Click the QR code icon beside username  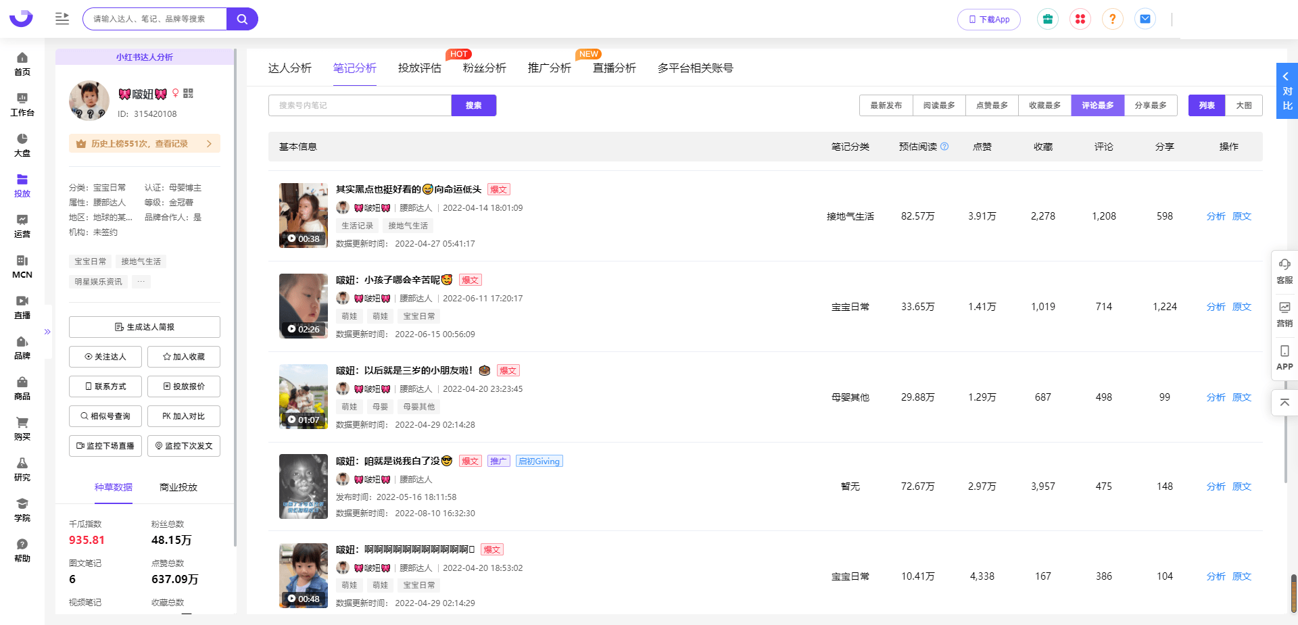tap(188, 93)
